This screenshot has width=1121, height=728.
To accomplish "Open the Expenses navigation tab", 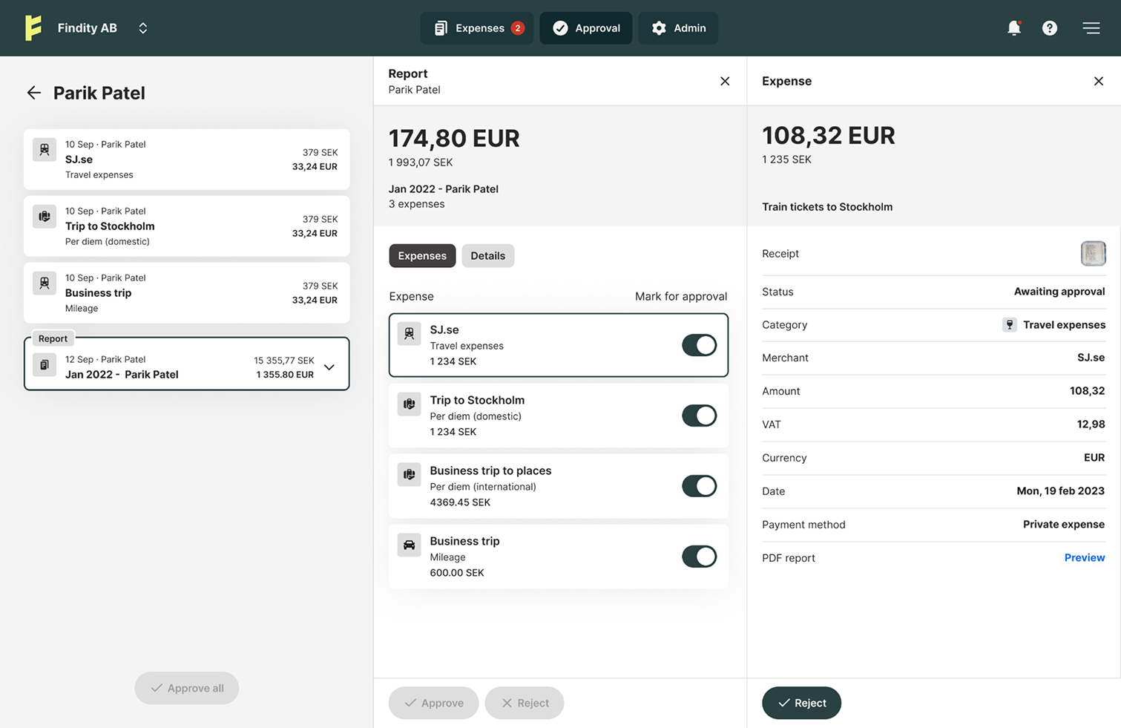I will click(477, 28).
